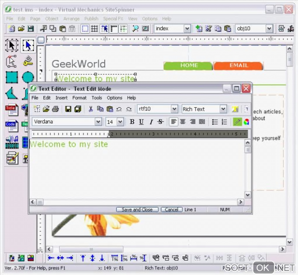Set justified text alignment

click(202, 122)
